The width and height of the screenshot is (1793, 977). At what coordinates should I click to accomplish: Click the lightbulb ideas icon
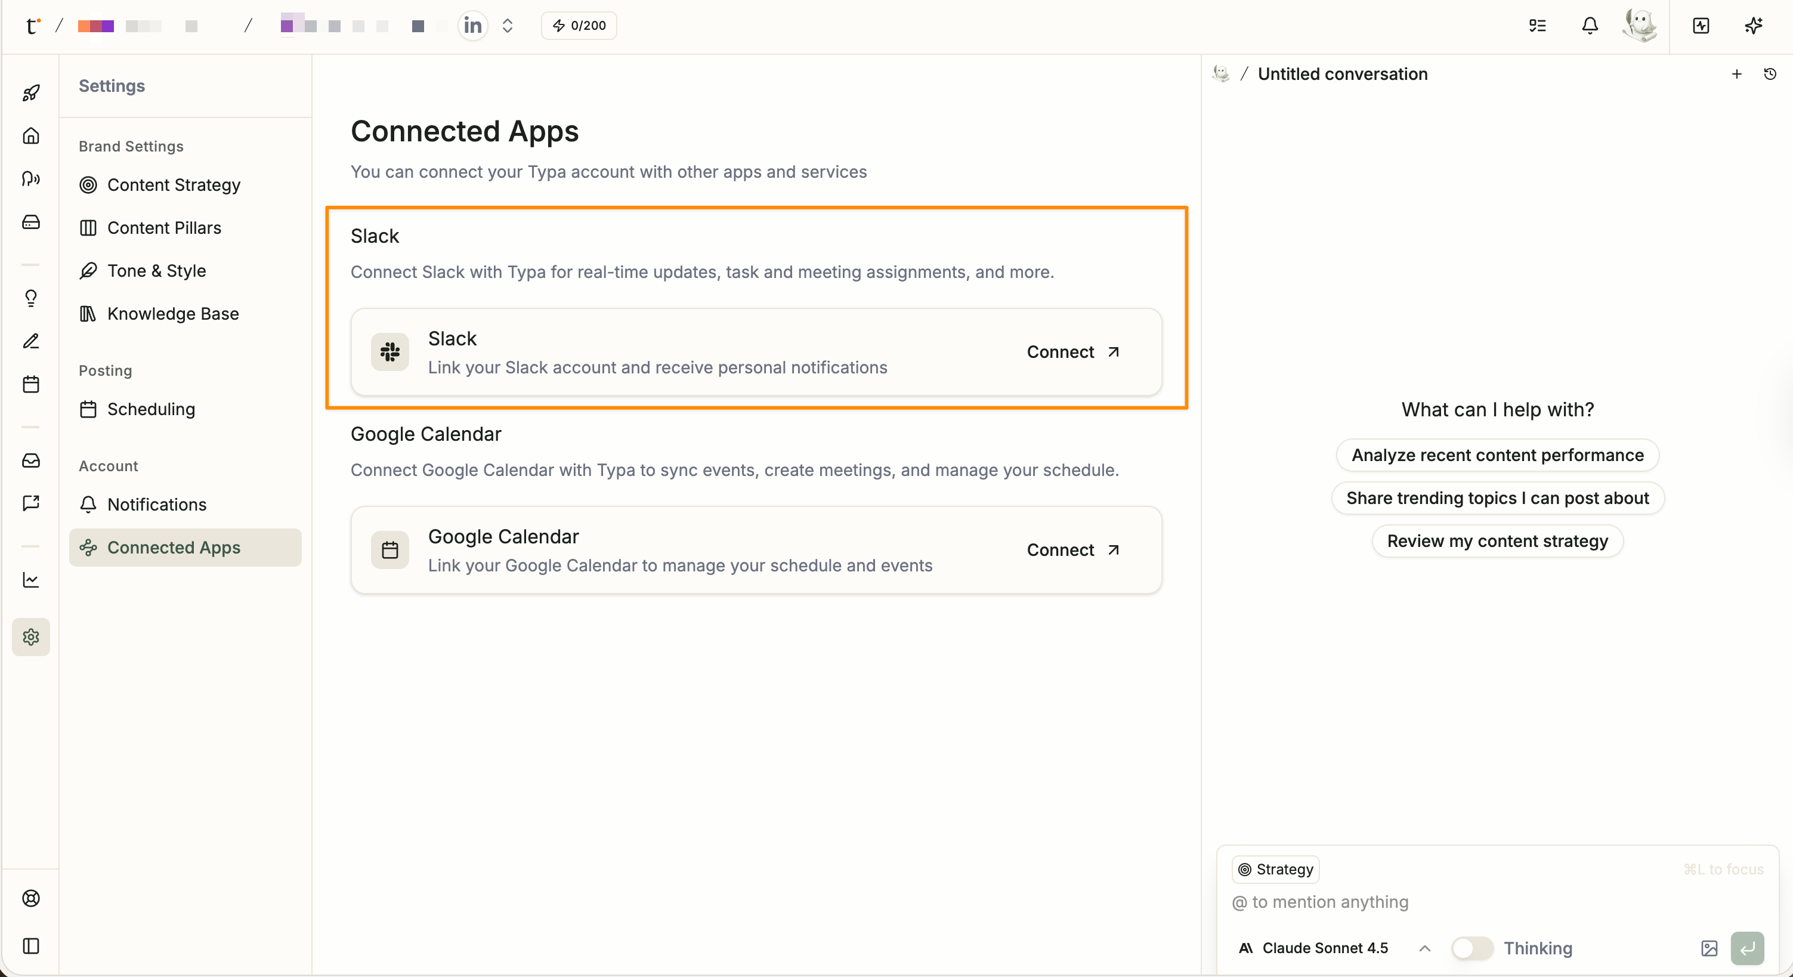pos(30,298)
